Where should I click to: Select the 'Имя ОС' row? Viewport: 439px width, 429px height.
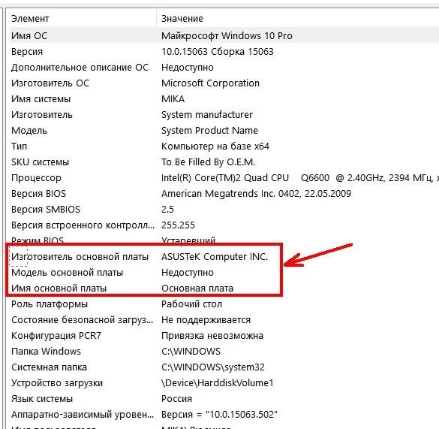click(x=224, y=35)
